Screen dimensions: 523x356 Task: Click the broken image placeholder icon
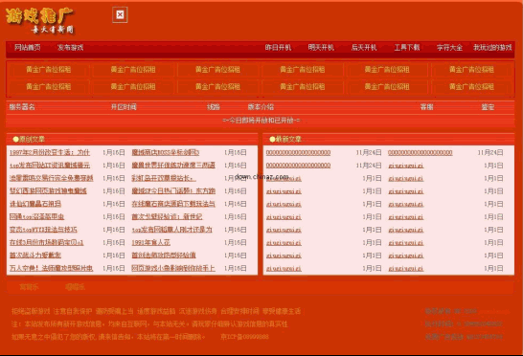(x=120, y=14)
